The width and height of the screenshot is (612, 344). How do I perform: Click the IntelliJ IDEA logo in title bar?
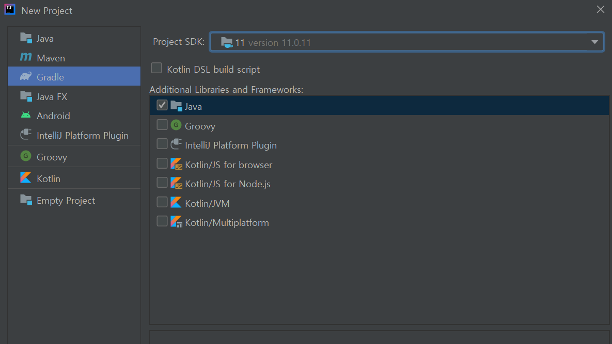coord(10,9)
